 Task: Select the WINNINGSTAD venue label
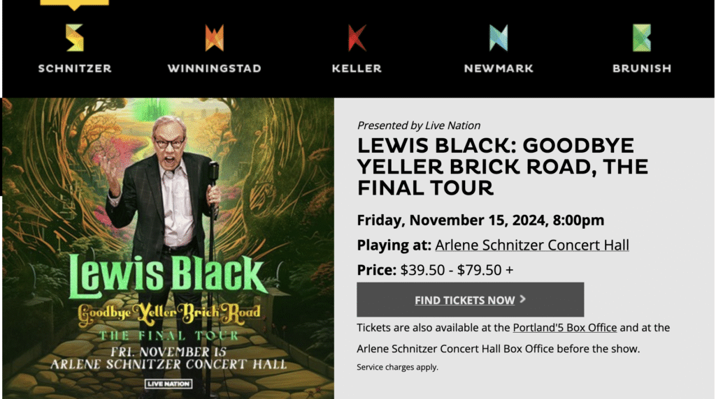point(214,68)
